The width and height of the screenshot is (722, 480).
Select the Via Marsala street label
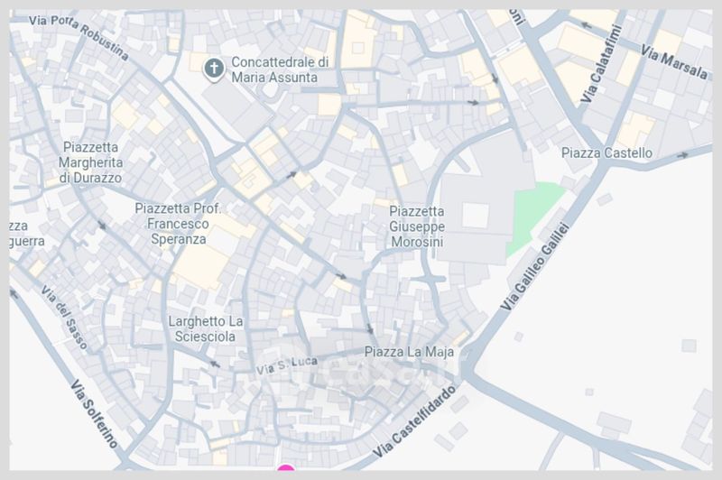coord(673,63)
